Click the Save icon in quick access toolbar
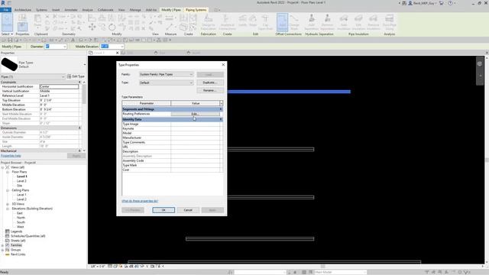Screen dimensions: 489x275 (x=10, y=40)
